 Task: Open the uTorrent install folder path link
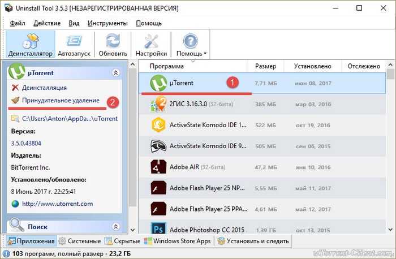[70, 119]
